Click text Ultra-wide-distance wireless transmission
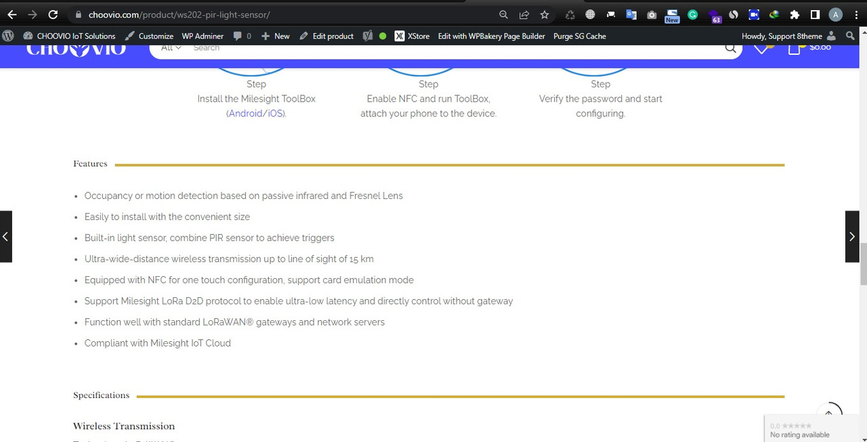Viewport: 867px width, 442px height. tap(229, 259)
